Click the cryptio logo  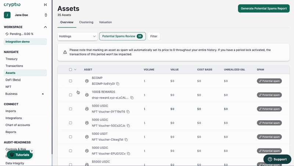tap(12, 5)
